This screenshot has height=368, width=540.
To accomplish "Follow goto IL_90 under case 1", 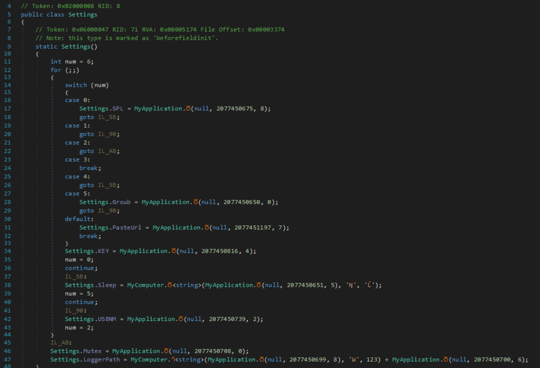I will 109,134.
